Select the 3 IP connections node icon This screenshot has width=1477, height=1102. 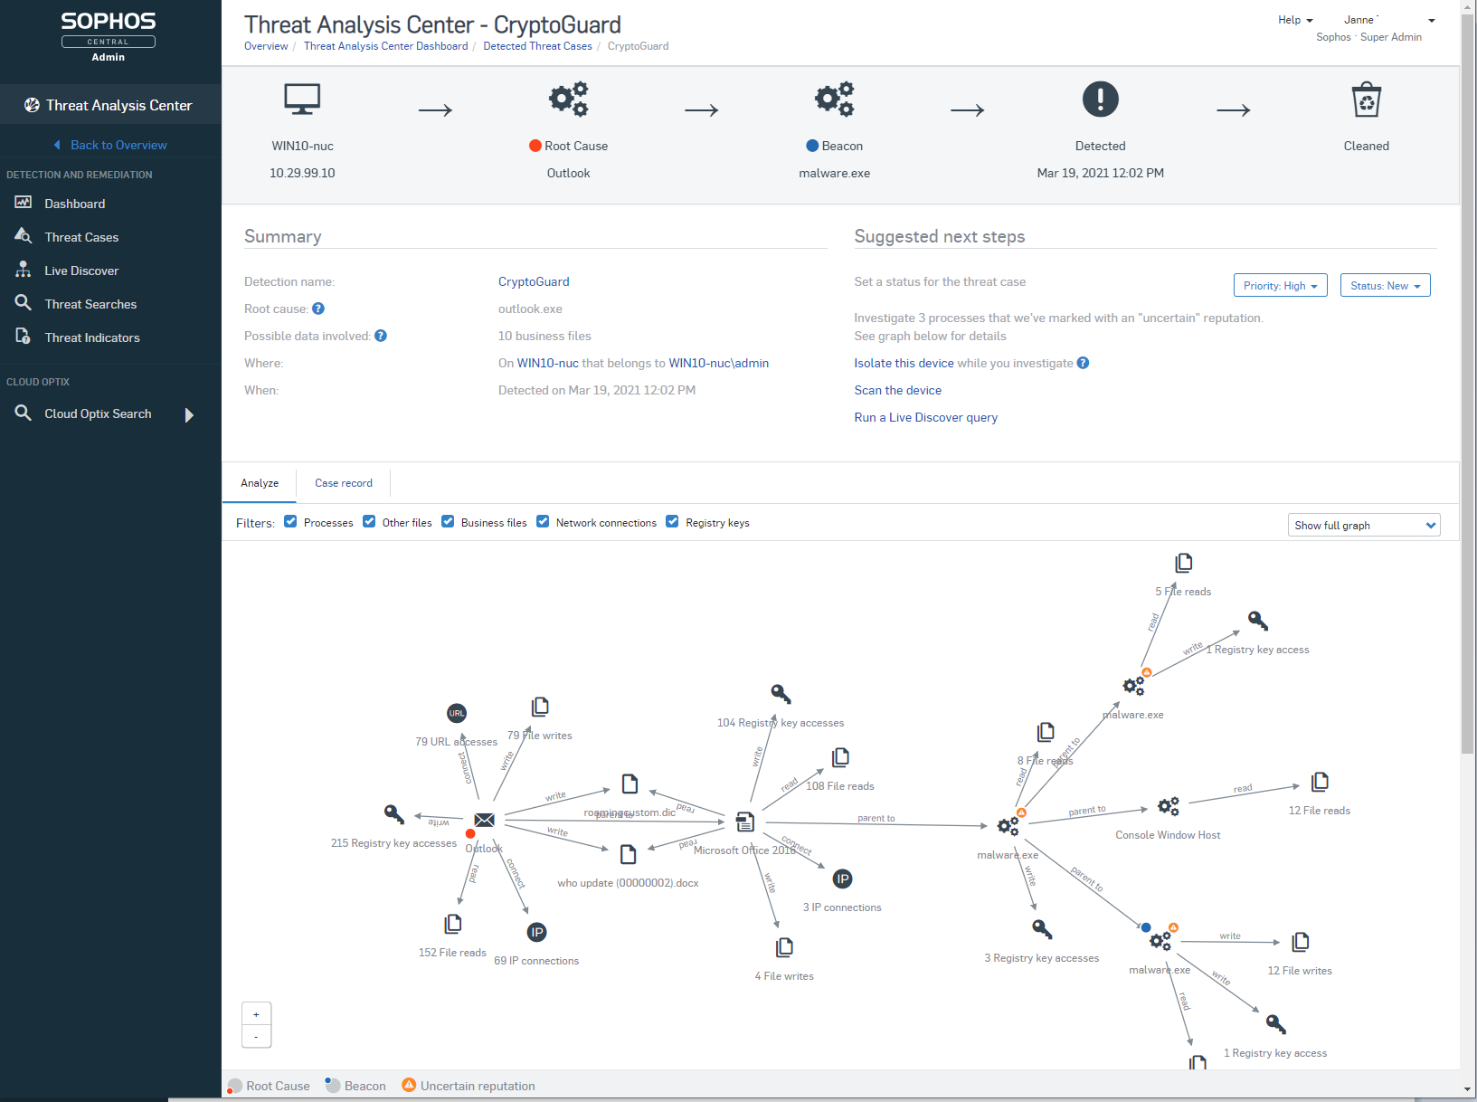pyautogui.click(x=842, y=879)
